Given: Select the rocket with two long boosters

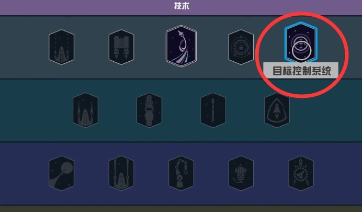Looking at the screenshot, I should click(x=121, y=173).
